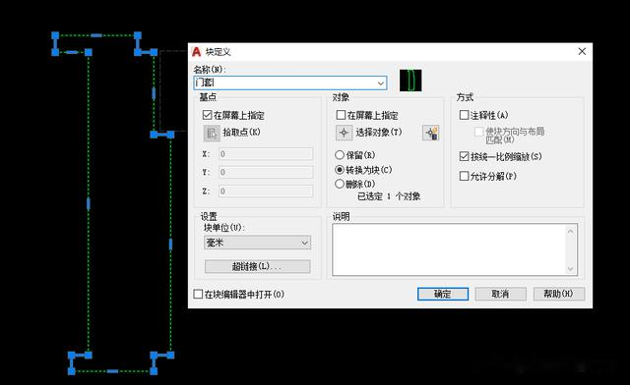Click the 取消 cancel button

pos(501,294)
